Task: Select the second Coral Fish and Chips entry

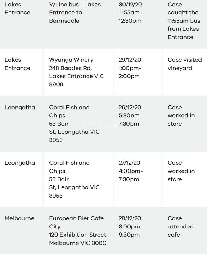Action: [74, 179]
